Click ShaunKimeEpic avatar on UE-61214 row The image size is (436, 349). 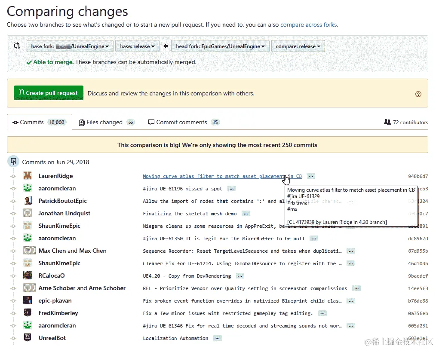pos(28,263)
